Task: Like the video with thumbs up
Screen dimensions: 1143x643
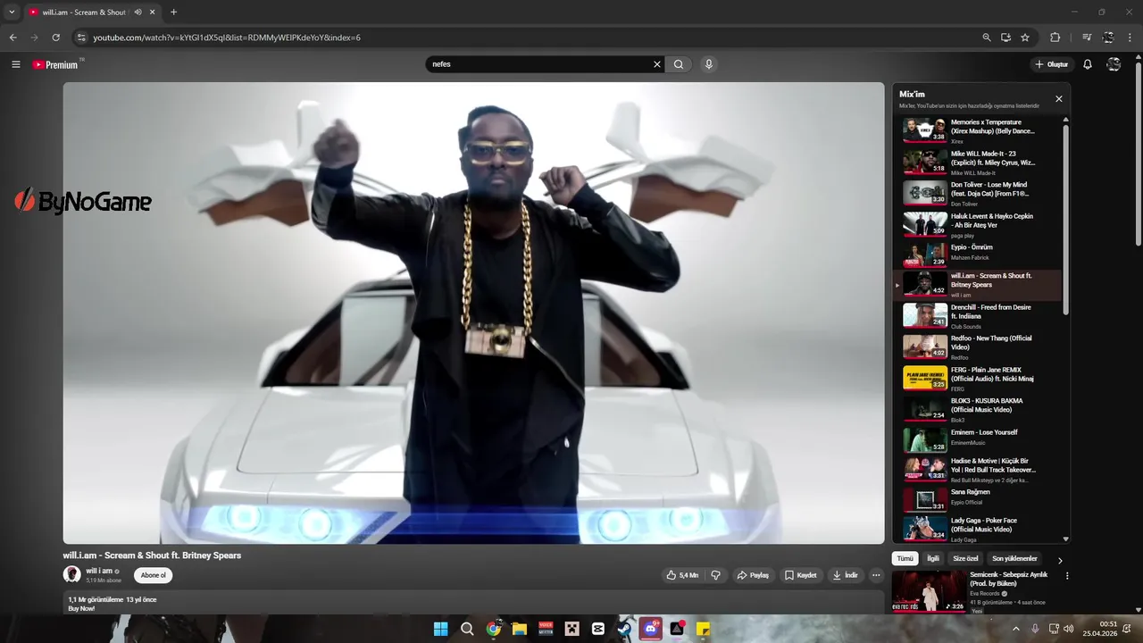Action: point(682,575)
